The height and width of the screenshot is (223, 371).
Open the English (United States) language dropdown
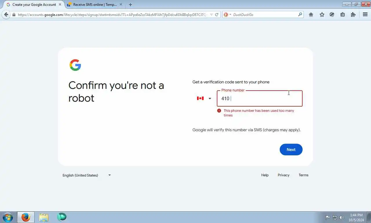pos(87,175)
